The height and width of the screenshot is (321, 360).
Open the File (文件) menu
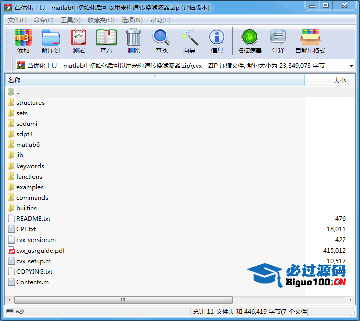coord(17,20)
